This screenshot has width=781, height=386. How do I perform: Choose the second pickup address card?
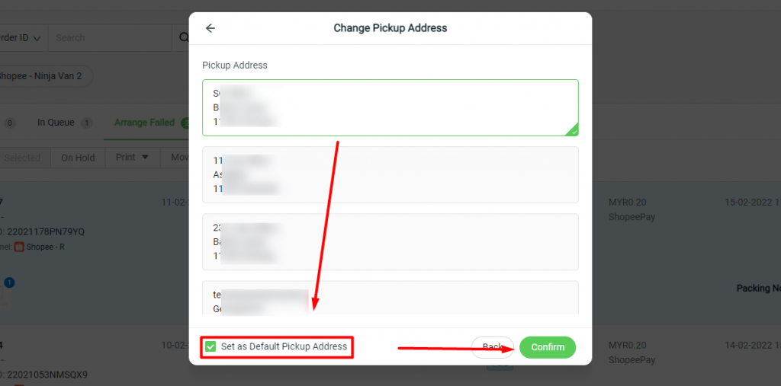click(x=390, y=174)
